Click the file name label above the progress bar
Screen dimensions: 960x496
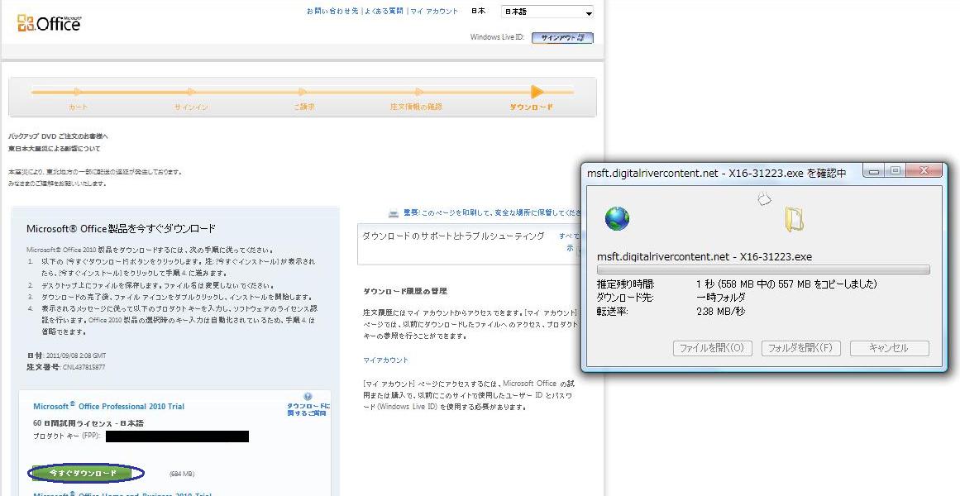[704, 256]
